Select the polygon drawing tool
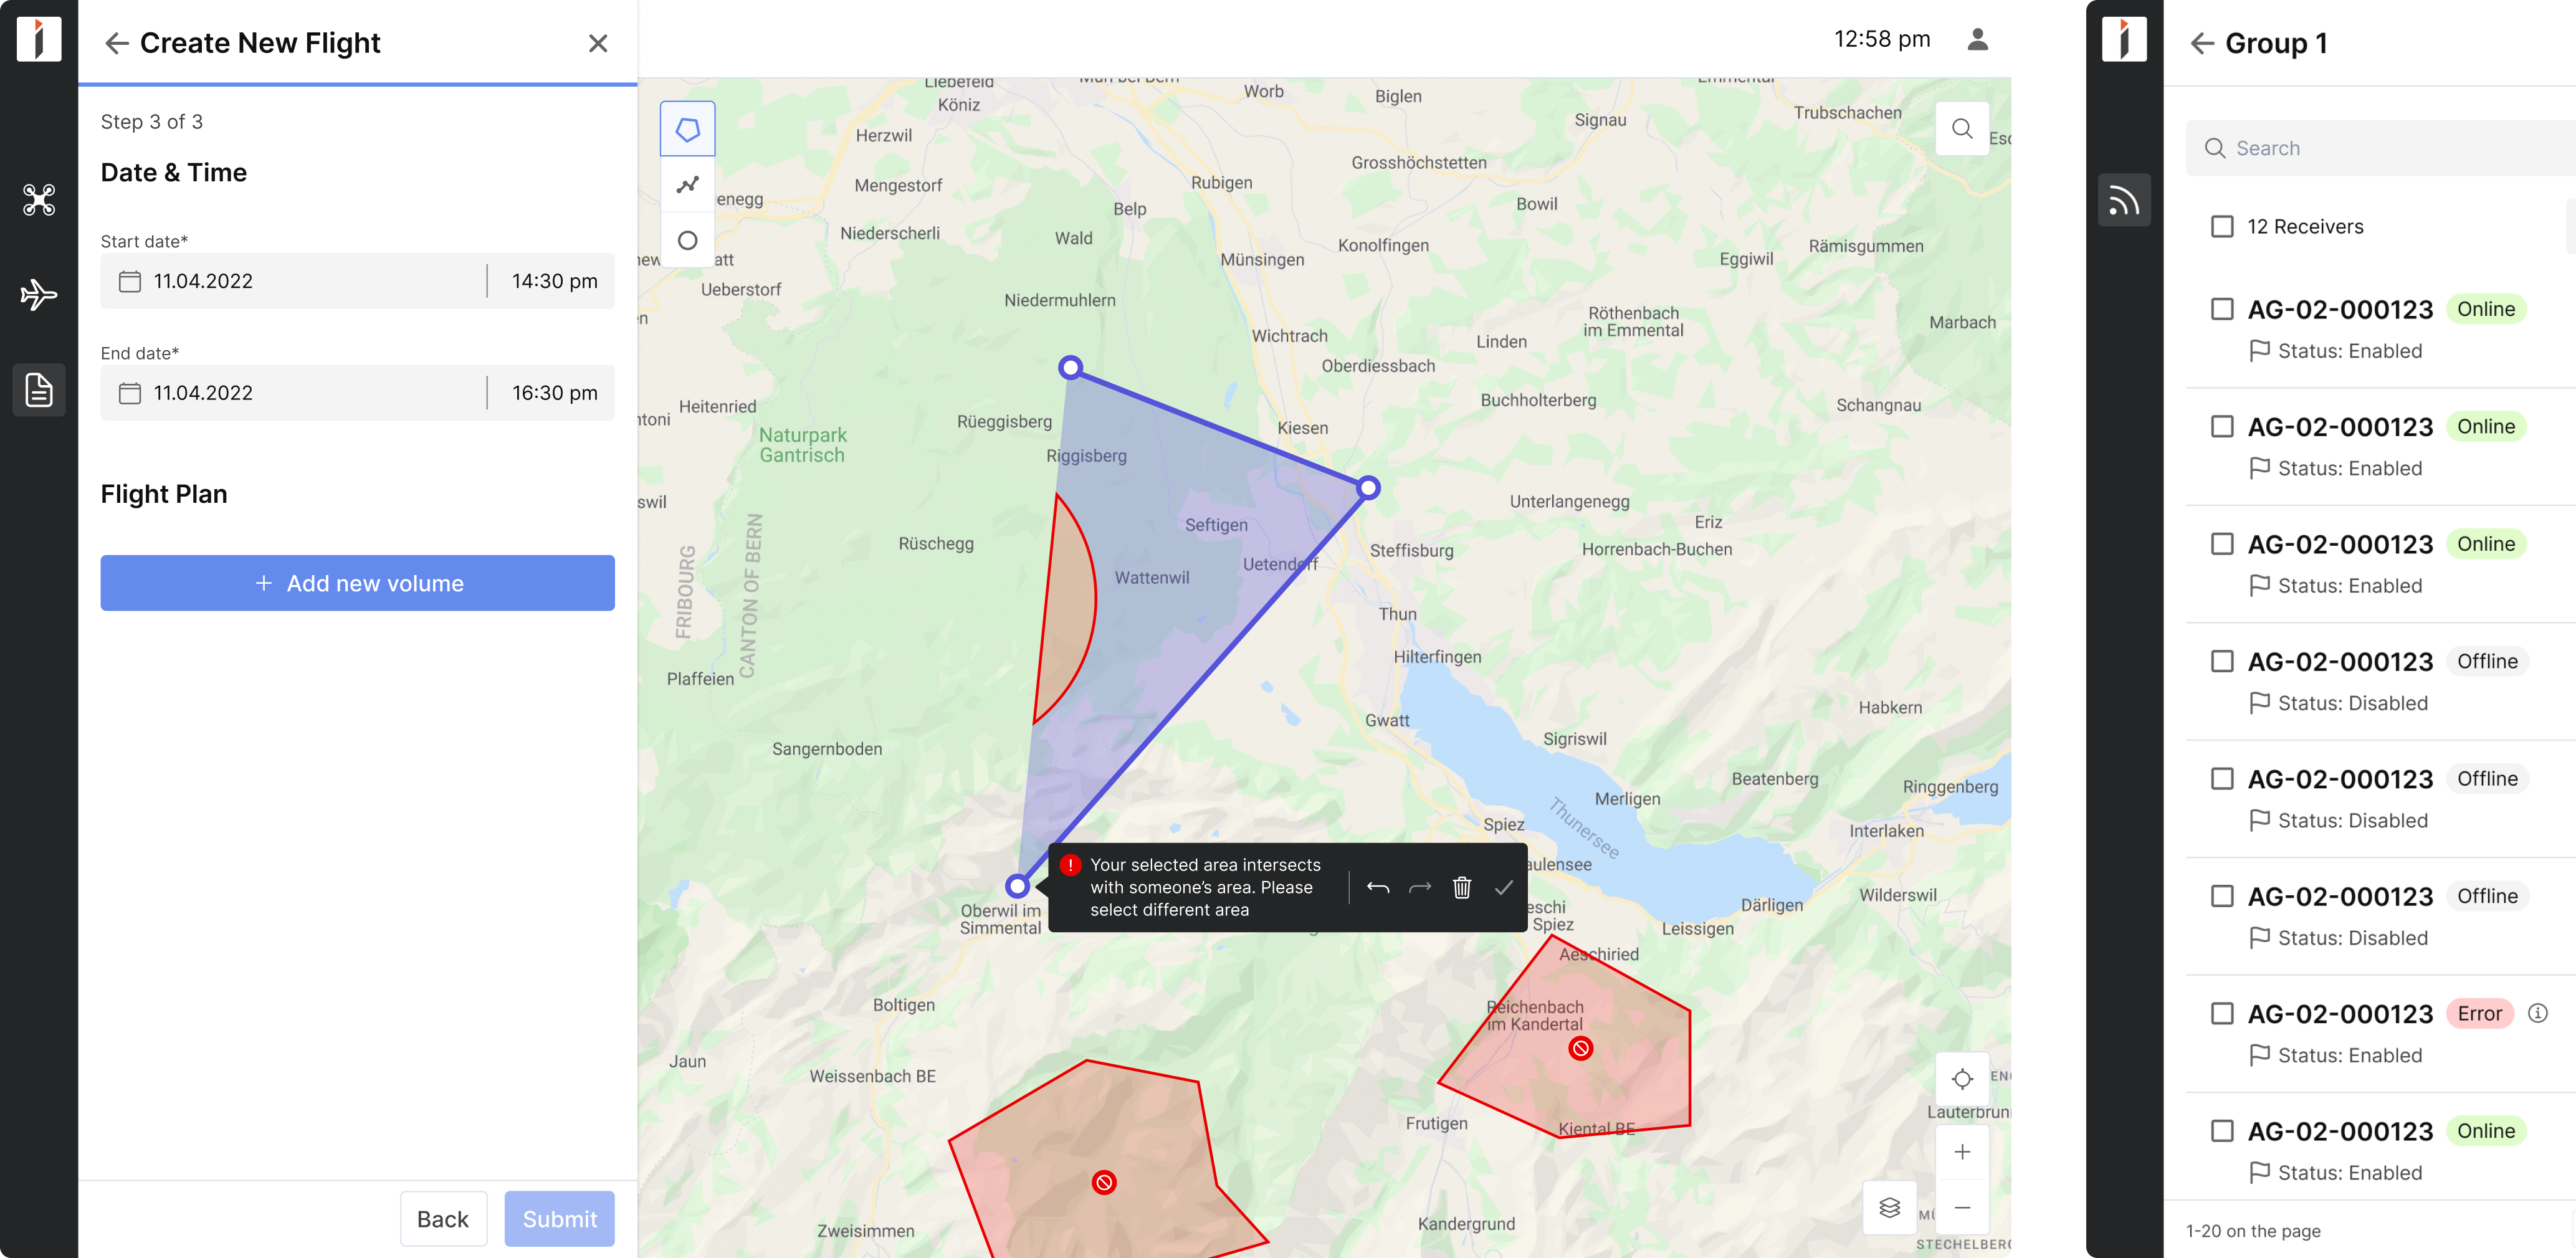Viewport: 2576px width, 1258px height. tap(687, 129)
